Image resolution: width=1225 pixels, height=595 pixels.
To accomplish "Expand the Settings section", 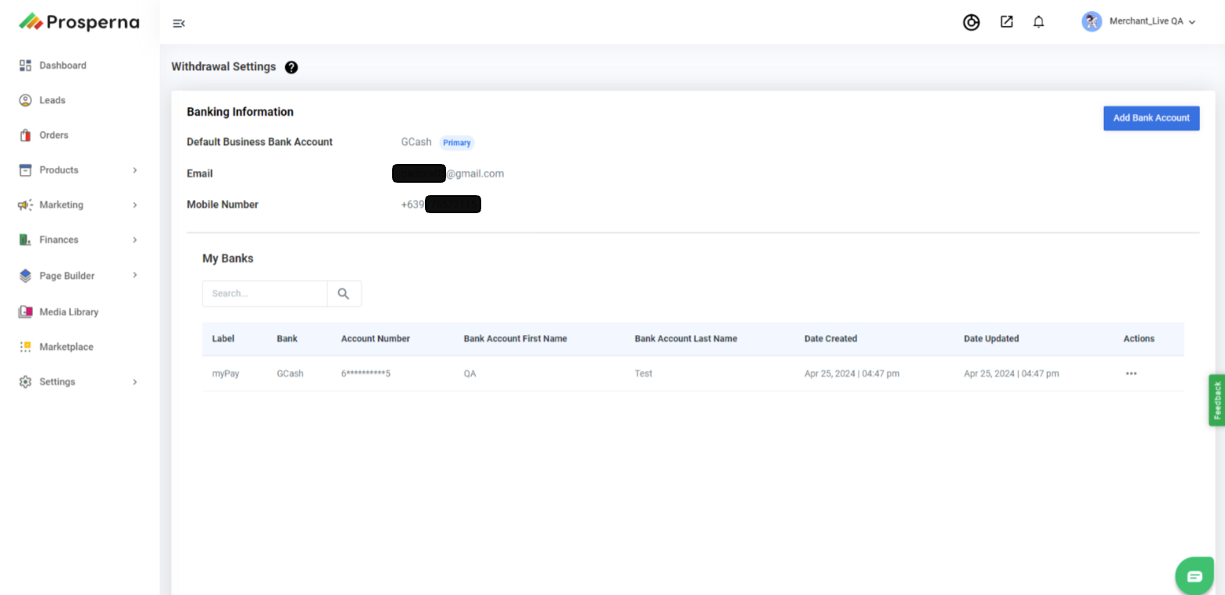I will tap(78, 382).
